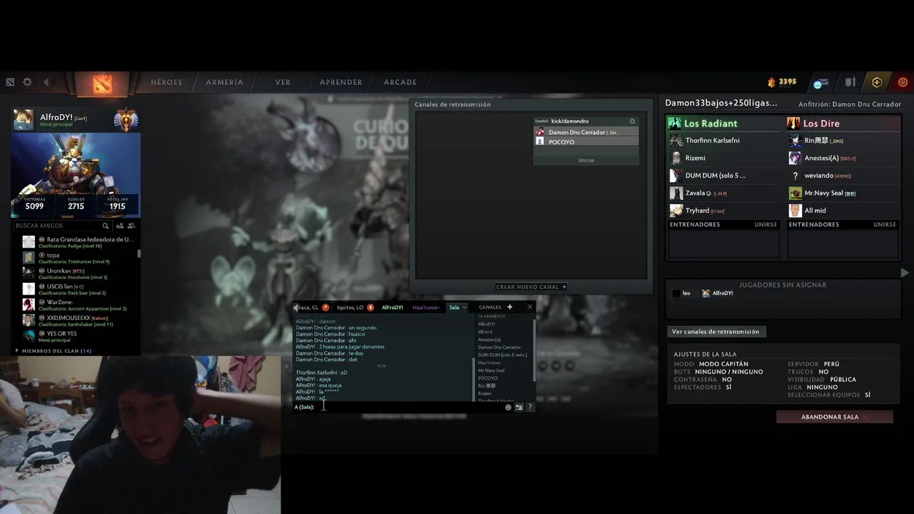Switch to the AlfroDY! chat tab

coord(392,307)
